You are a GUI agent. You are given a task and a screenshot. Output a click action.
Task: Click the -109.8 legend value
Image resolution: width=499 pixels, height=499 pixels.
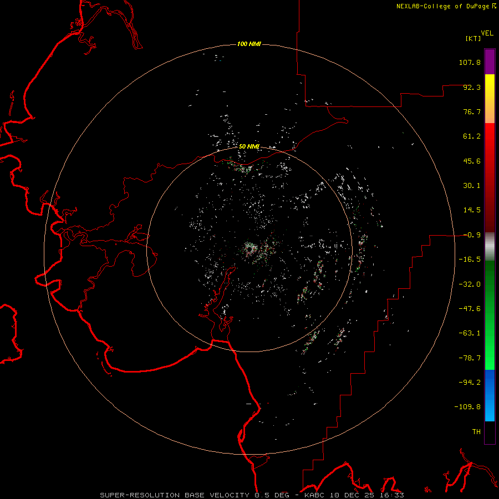tap(467, 407)
